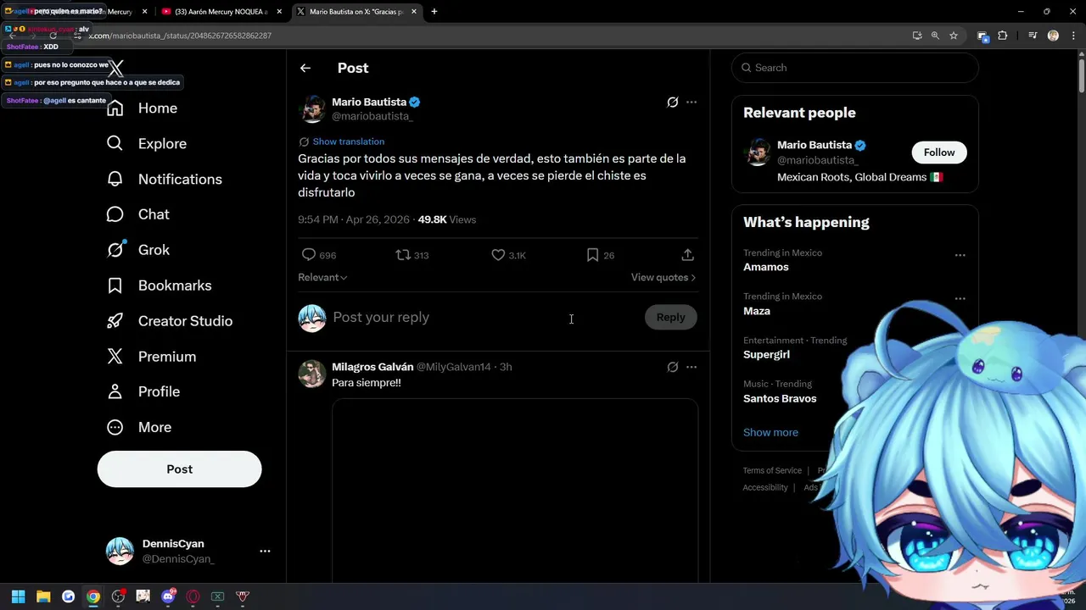Show translation of the post
The image size is (1086, 610).
pos(349,141)
